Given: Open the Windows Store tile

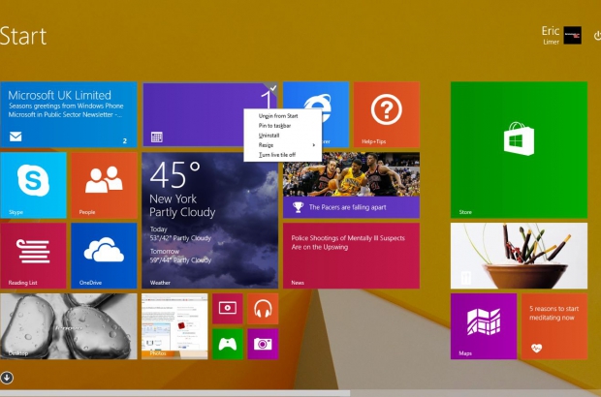Looking at the screenshot, I should [518, 149].
